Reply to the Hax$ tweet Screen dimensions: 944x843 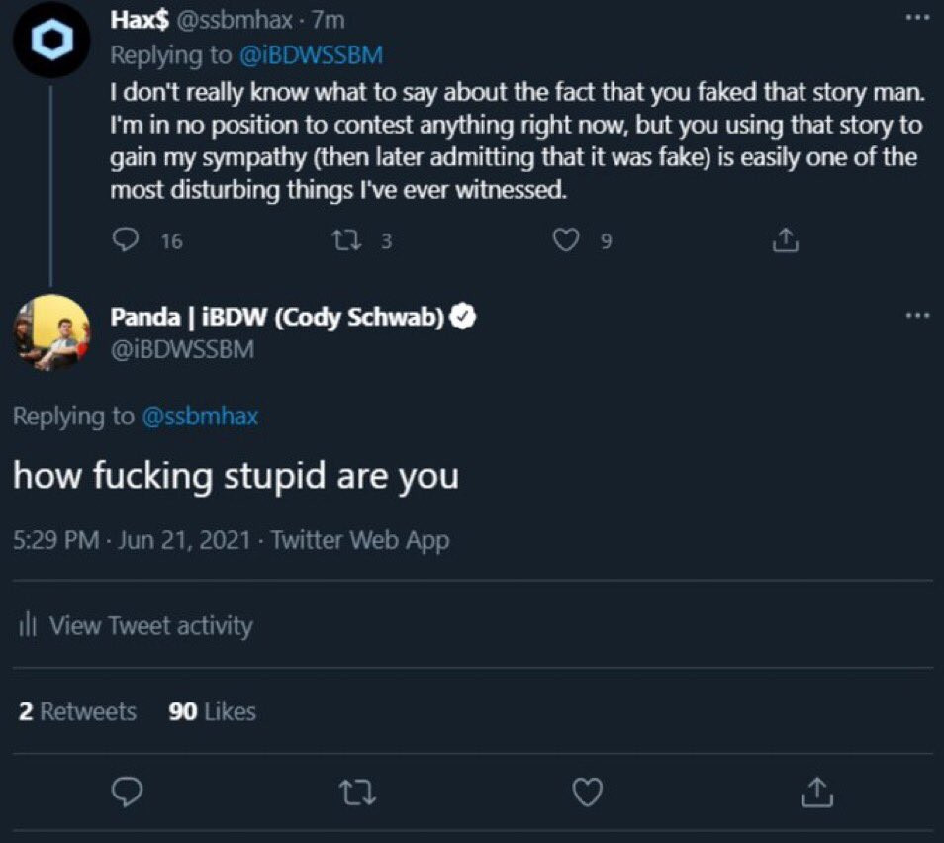127,239
